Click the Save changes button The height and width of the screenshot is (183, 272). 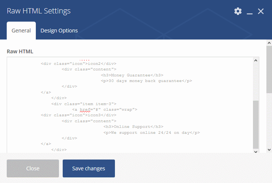tap(89, 168)
